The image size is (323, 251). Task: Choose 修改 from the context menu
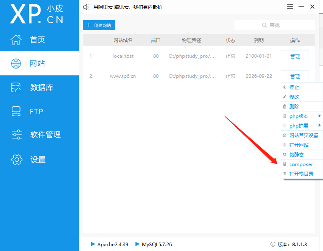click(302, 97)
